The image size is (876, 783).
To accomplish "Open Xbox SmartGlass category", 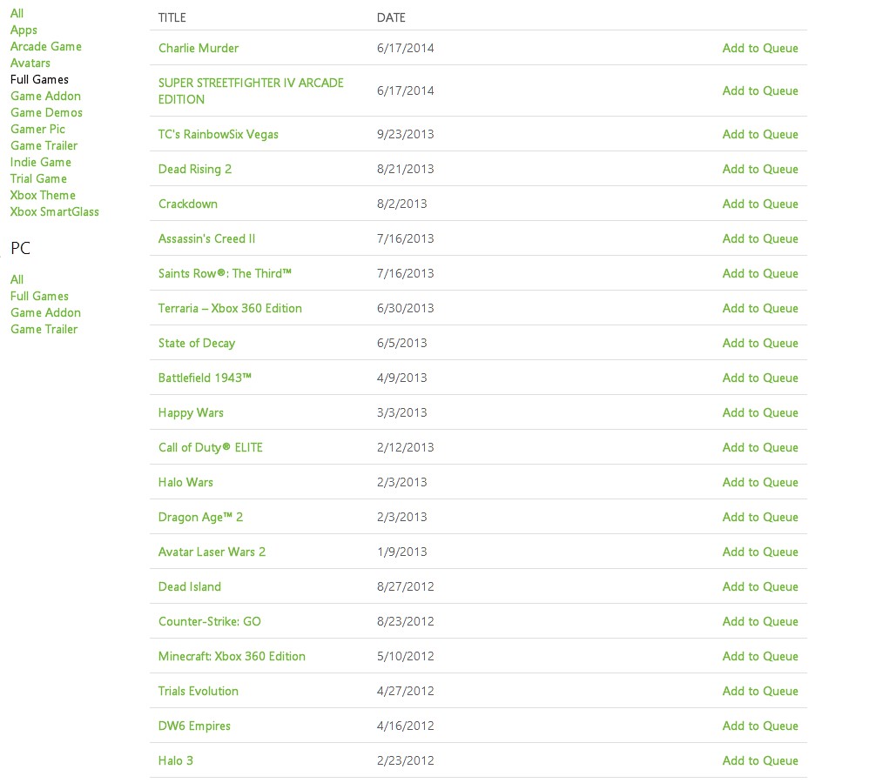I will [54, 212].
